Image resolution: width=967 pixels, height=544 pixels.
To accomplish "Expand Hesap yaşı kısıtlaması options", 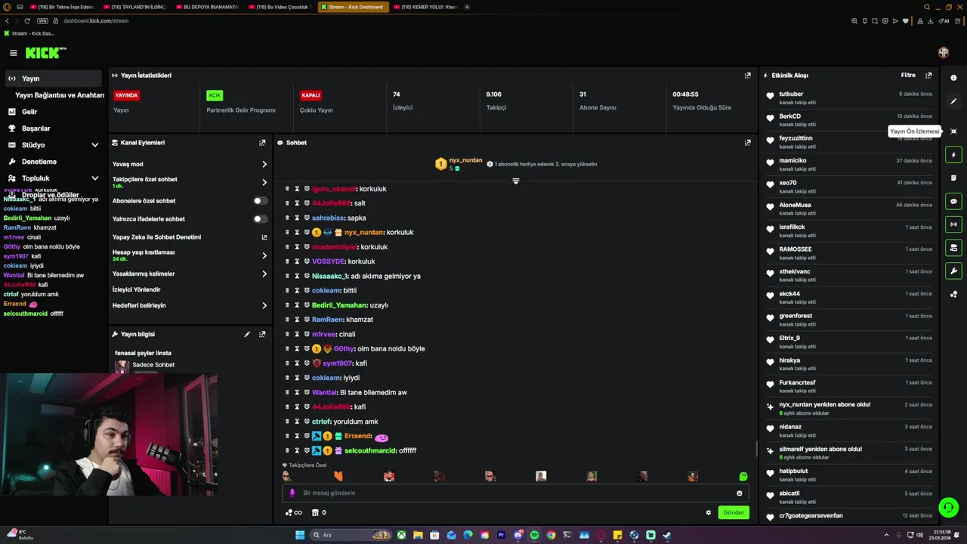I will coord(264,255).
